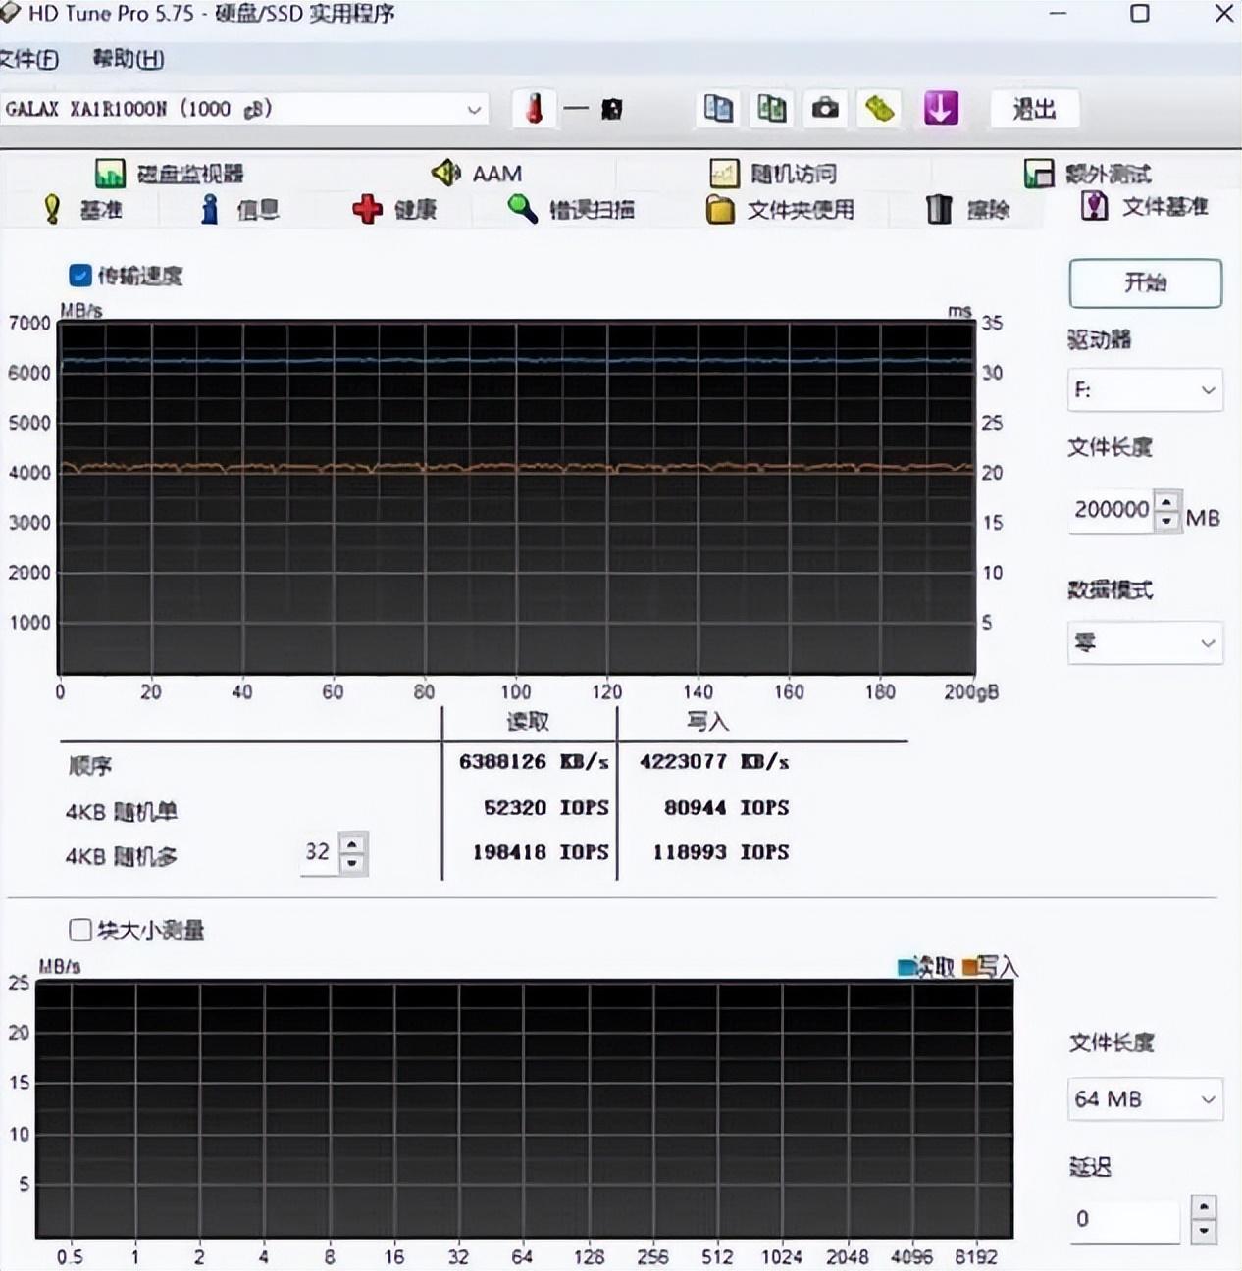
Task: Click the queue depth 32 field
Action: point(320,852)
